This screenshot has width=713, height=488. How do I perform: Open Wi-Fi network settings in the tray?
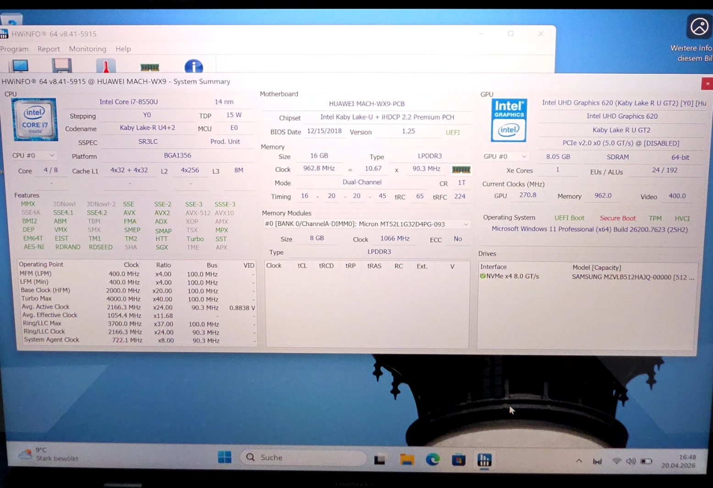[617, 461]
